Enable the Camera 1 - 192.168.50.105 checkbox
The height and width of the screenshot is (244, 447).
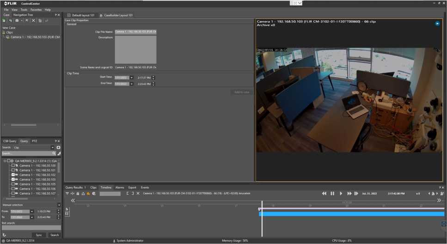(x=13, y=184)
